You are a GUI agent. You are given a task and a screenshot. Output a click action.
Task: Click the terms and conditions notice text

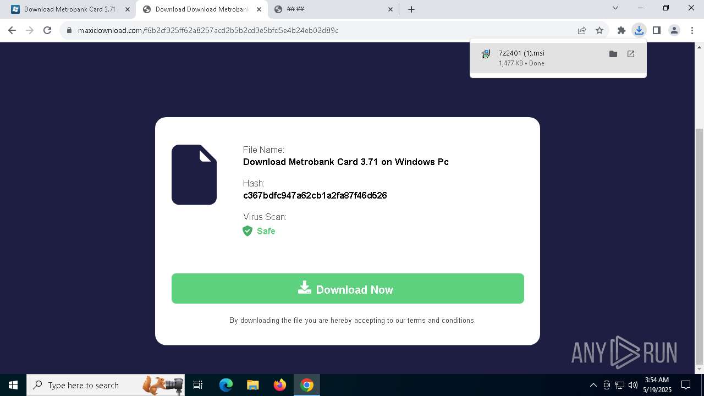click(353, 320)
